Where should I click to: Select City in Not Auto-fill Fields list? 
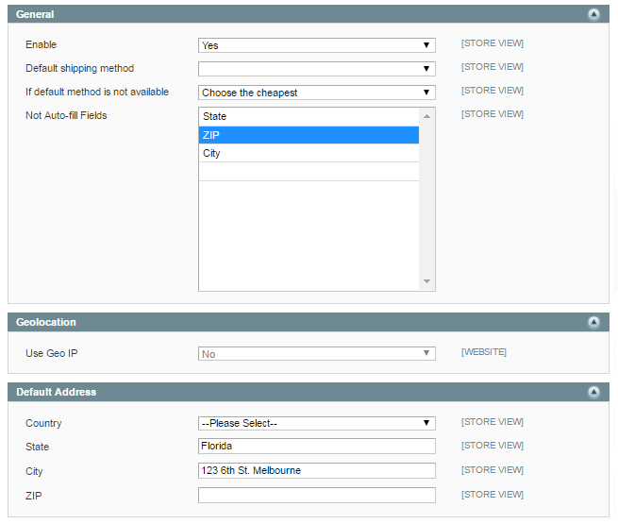[x=309, y=153]
